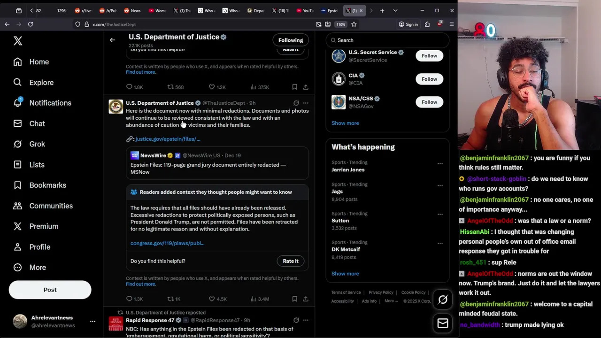List all tabs with the chevron
This screenshot has height=338, width=601.
click(x=395, y=10)
